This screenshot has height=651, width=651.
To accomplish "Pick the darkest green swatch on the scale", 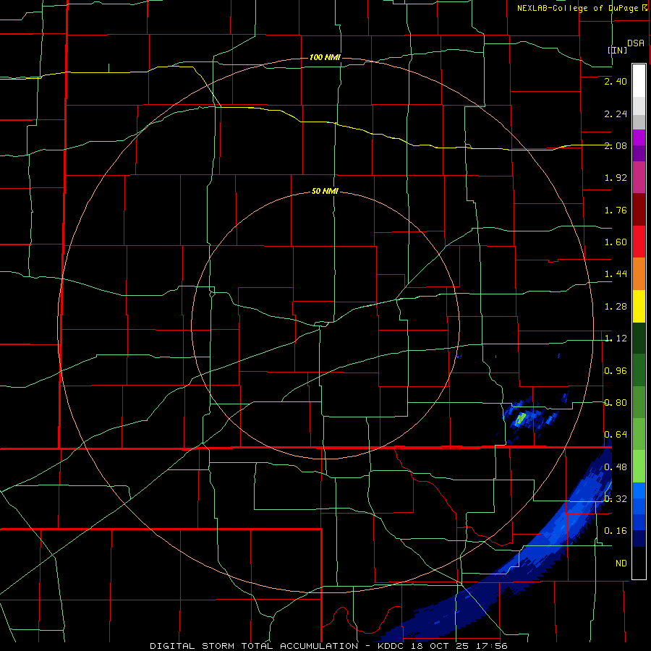I will tap(639, 339).
